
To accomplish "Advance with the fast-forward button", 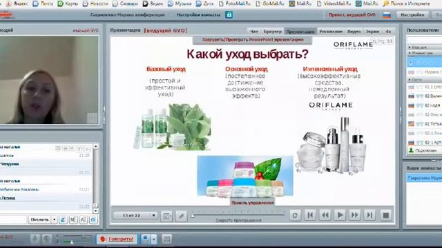I will point(354,216).
